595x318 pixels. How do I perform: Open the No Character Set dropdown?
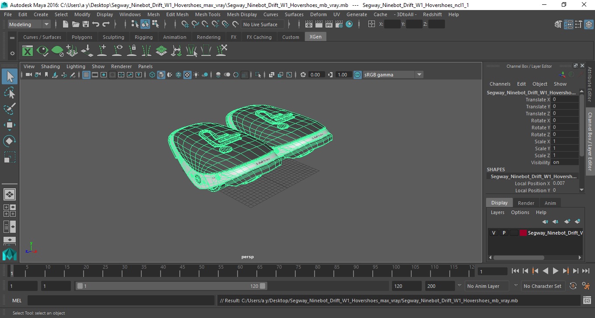point(542,286)
